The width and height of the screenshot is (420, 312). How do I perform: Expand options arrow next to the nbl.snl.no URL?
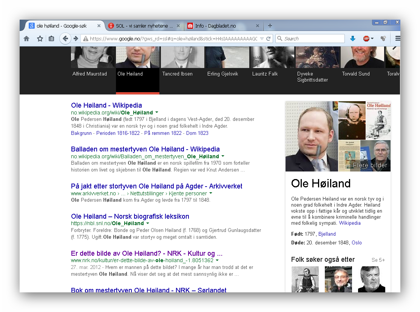click(x=148, y=223)
